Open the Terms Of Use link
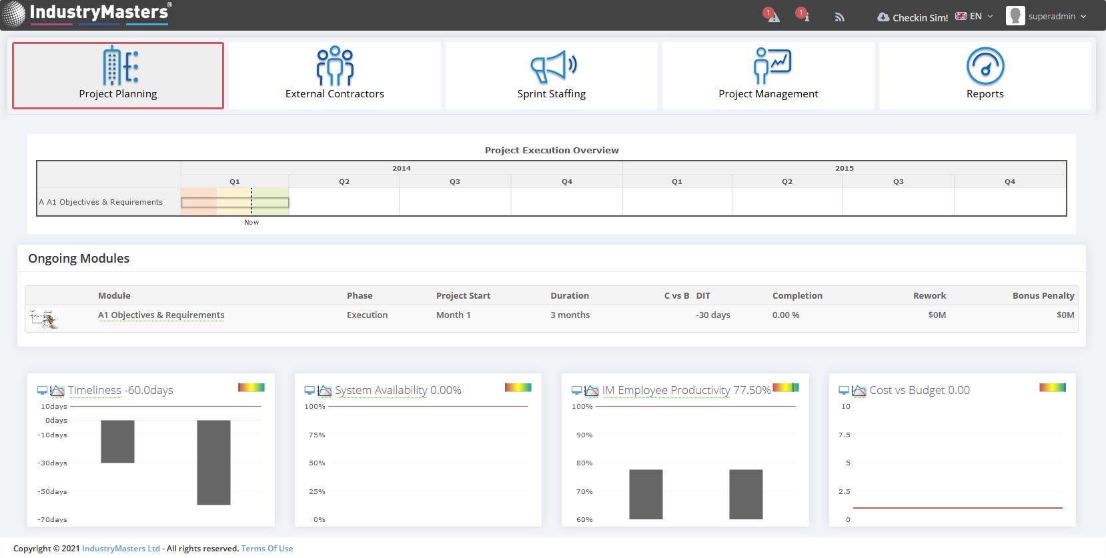 [x=267, y=549]
